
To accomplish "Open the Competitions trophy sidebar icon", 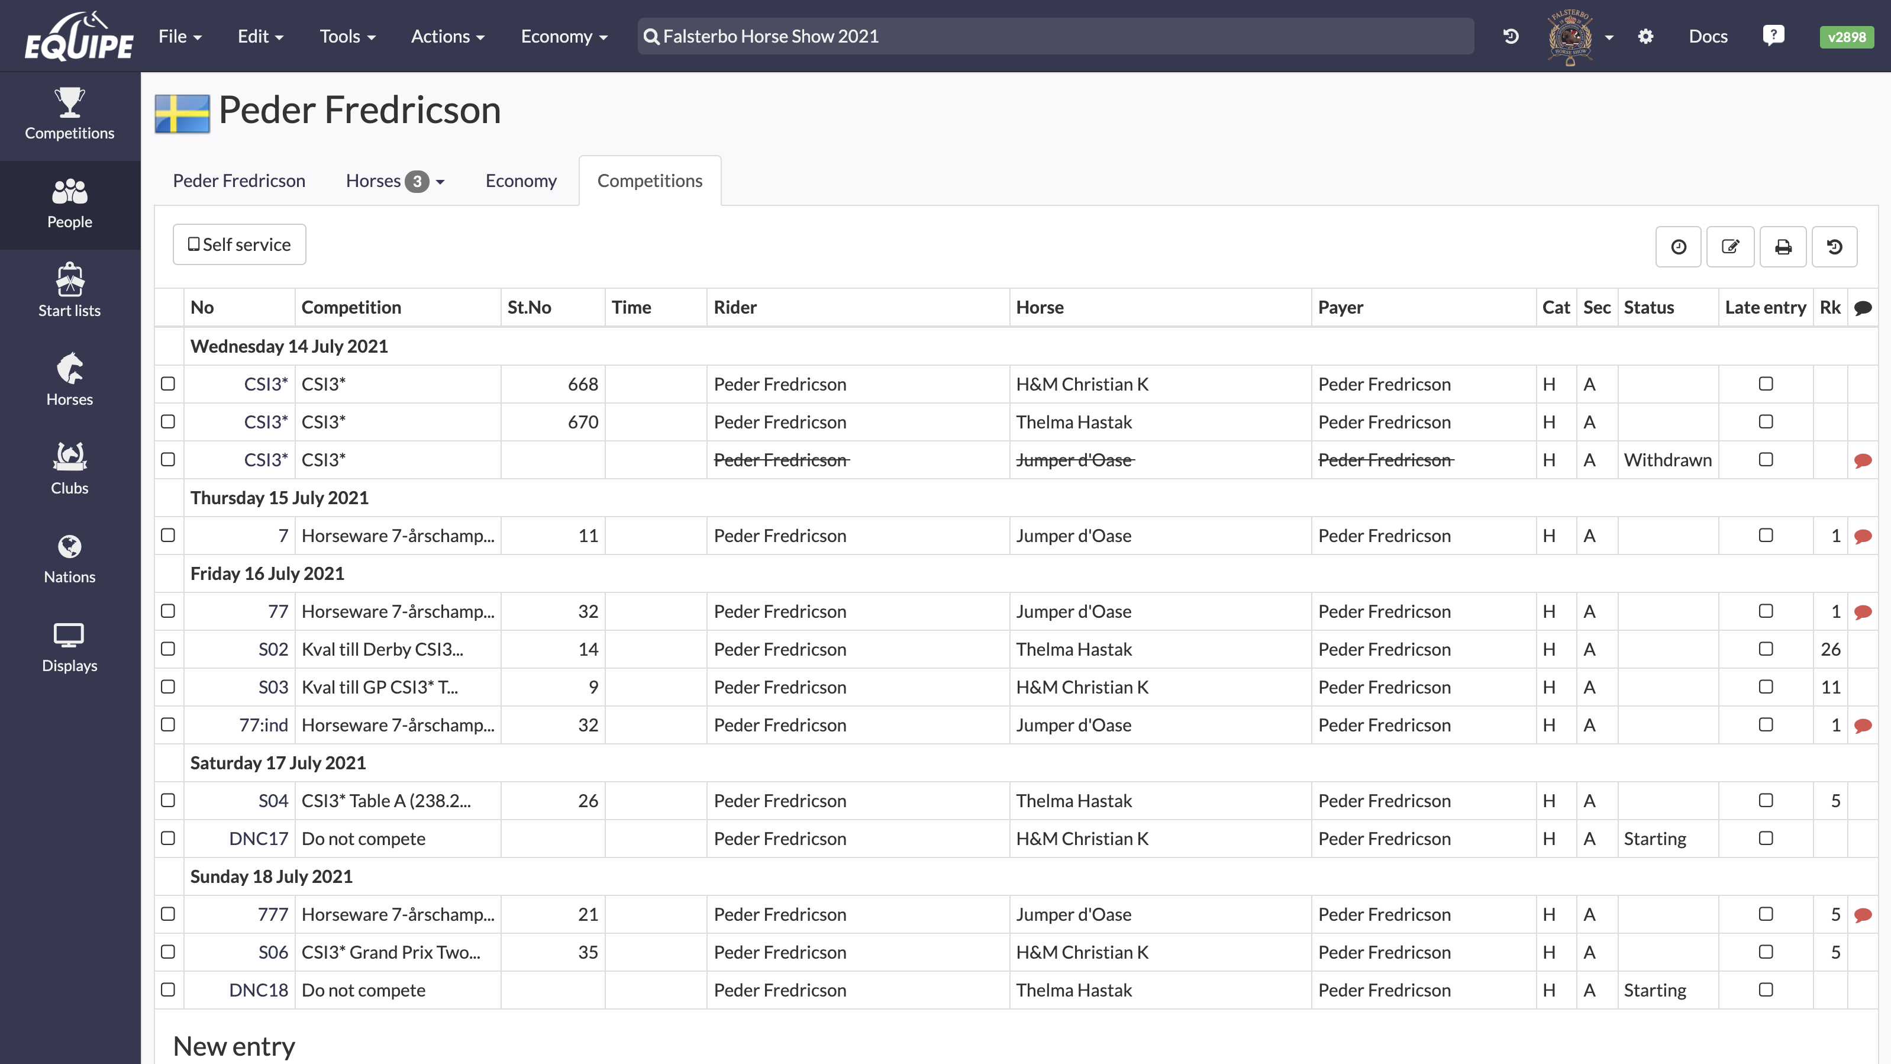I will [70, 114].
